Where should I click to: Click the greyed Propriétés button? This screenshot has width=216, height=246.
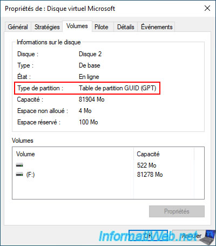(177, 211)
